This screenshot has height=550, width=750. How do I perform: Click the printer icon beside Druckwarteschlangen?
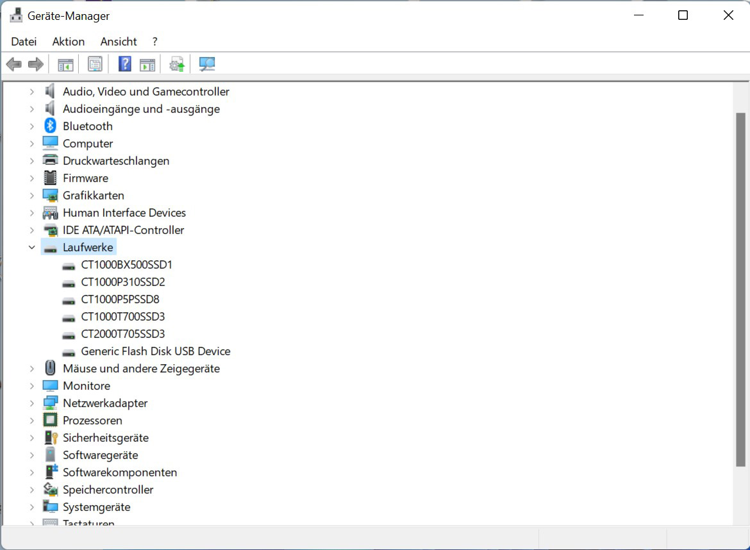coord(50,161)
